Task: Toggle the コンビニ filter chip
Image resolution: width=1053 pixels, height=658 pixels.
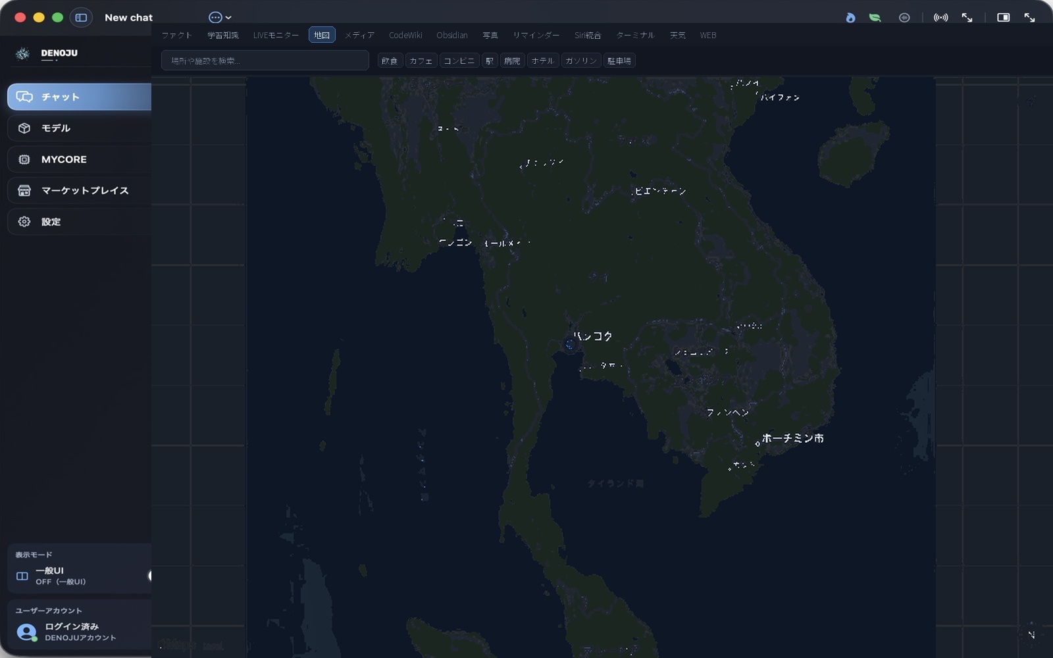Action: [459, 61]
